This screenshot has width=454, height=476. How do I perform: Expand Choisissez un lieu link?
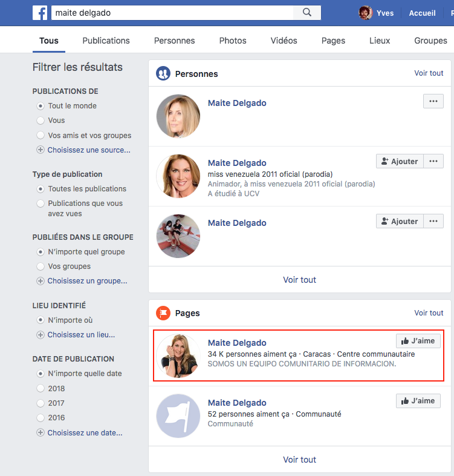click(81, 335)
